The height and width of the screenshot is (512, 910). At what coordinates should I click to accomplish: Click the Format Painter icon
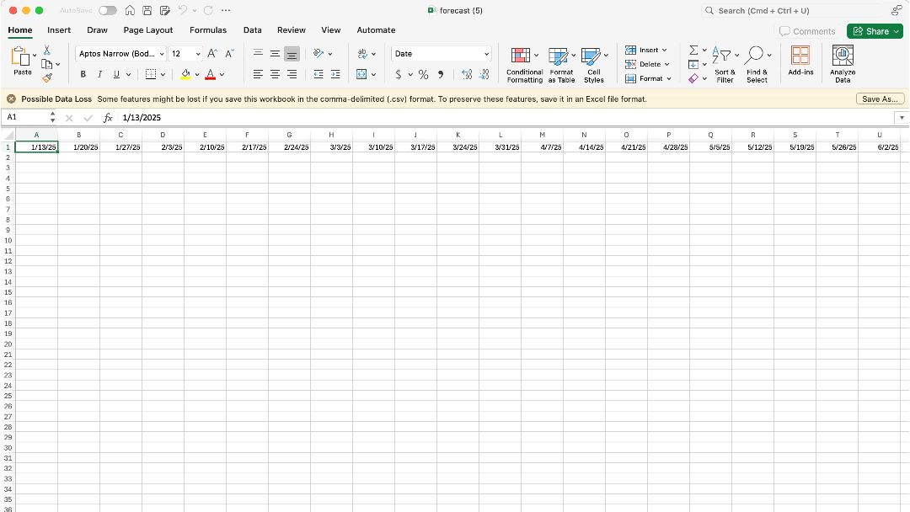48,77
